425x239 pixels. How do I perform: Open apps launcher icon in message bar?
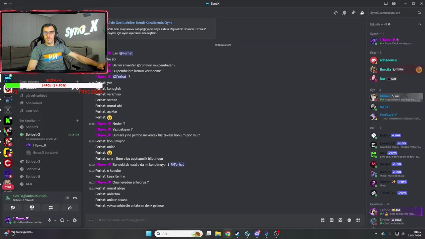coord(358,220)
